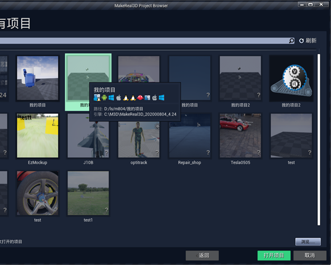The height and width of the screenshot is (265, 331).
Task: Select 我的项目2 with the grey checker floor
Action: 240,81
